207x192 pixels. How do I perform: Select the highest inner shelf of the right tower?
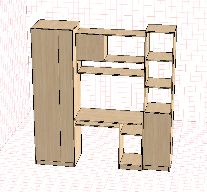pyautogui.click(x=160, y=56)
